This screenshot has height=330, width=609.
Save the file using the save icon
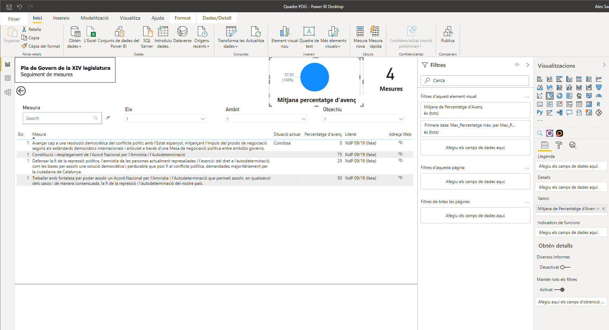pos(9,7)
